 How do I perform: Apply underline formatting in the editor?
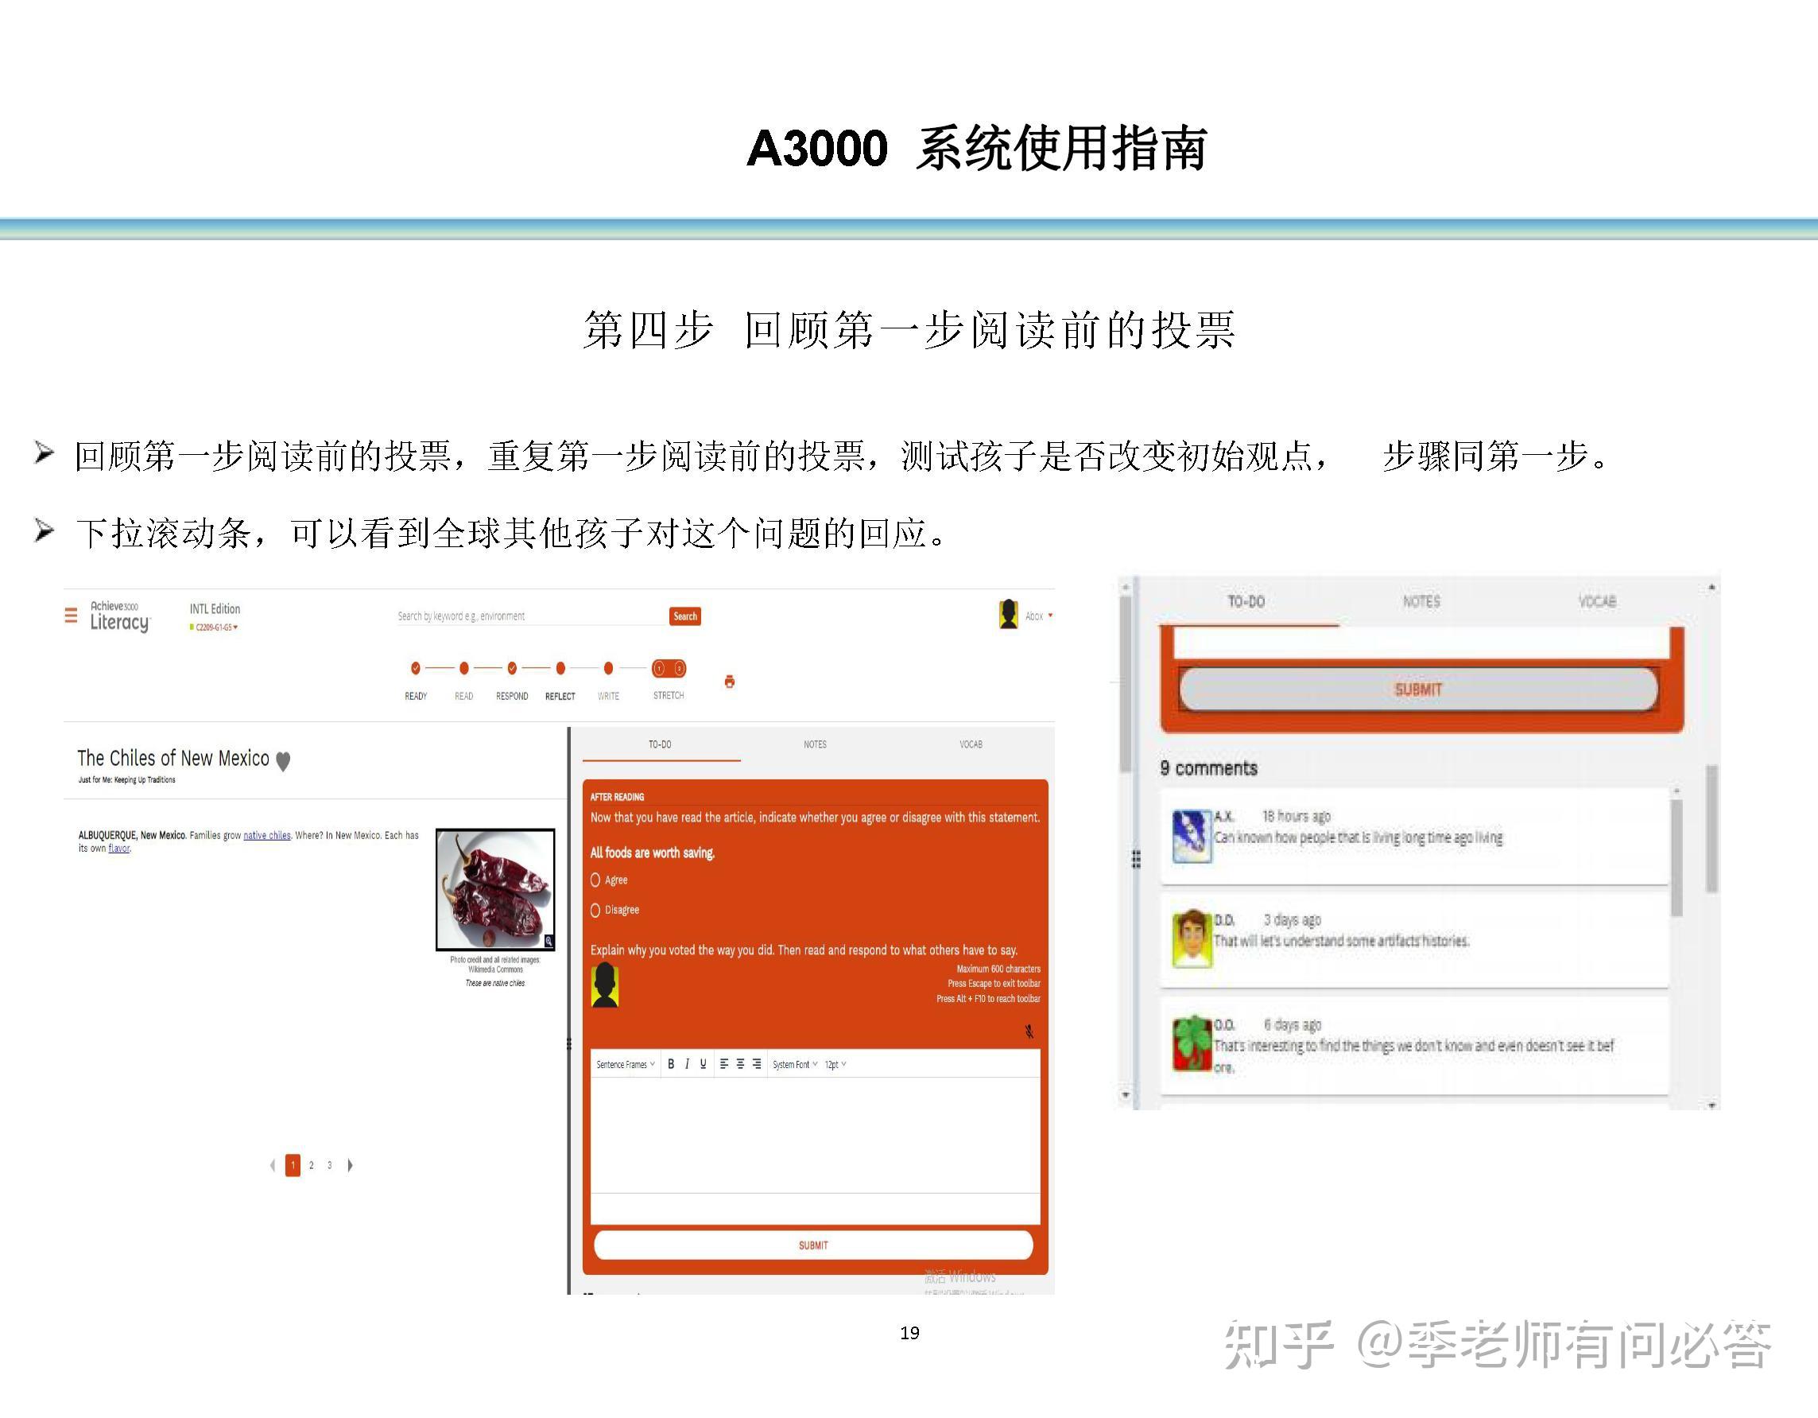(702, 1064)
